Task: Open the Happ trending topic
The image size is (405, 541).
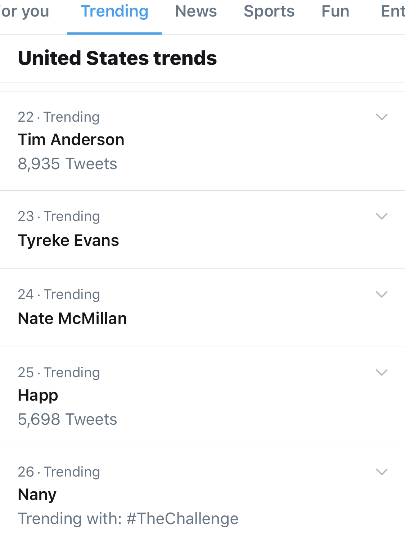Action: tap(202, 396)
